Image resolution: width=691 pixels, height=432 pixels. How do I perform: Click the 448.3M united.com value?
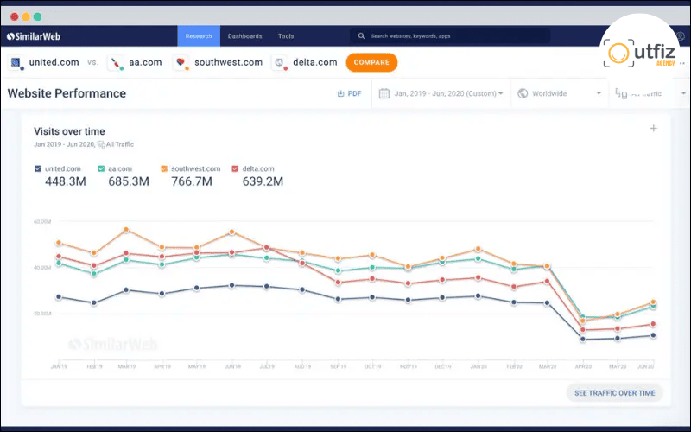tap(66, 181)
